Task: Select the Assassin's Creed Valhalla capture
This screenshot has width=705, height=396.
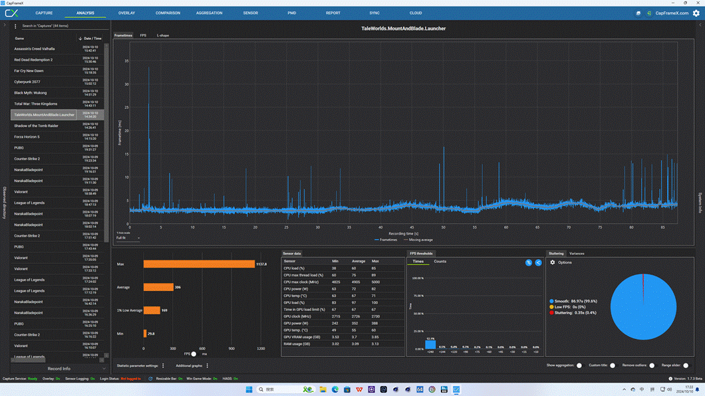Action: pyautogui.click(x=57, y=49)
